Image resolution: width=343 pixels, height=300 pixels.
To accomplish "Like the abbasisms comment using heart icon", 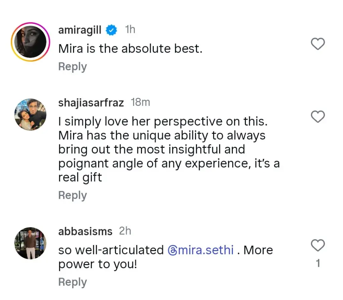I will tap(318, 246).
